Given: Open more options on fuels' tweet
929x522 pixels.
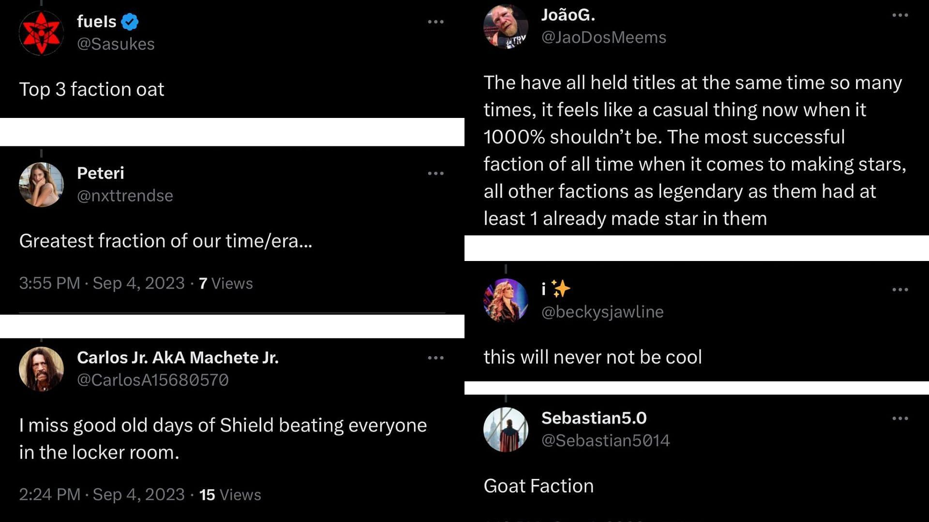Looking at the screenshot, I should point(435,22).
